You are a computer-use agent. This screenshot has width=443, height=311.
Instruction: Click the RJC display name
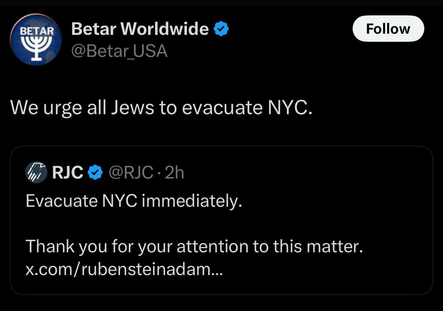(x=67, y=173)
